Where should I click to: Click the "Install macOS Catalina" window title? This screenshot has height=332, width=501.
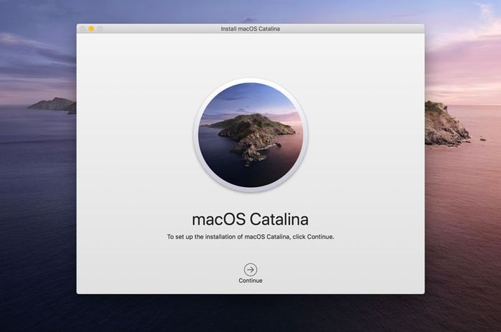[x=250, y=29]
